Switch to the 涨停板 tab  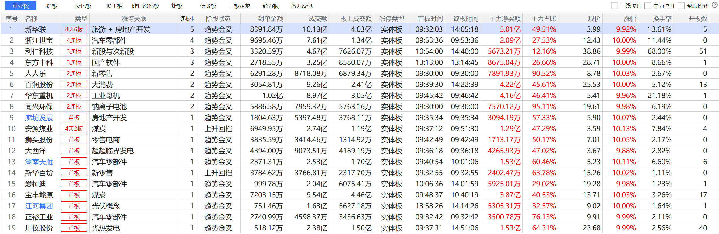pyautogui.click(x=21, y=6)
